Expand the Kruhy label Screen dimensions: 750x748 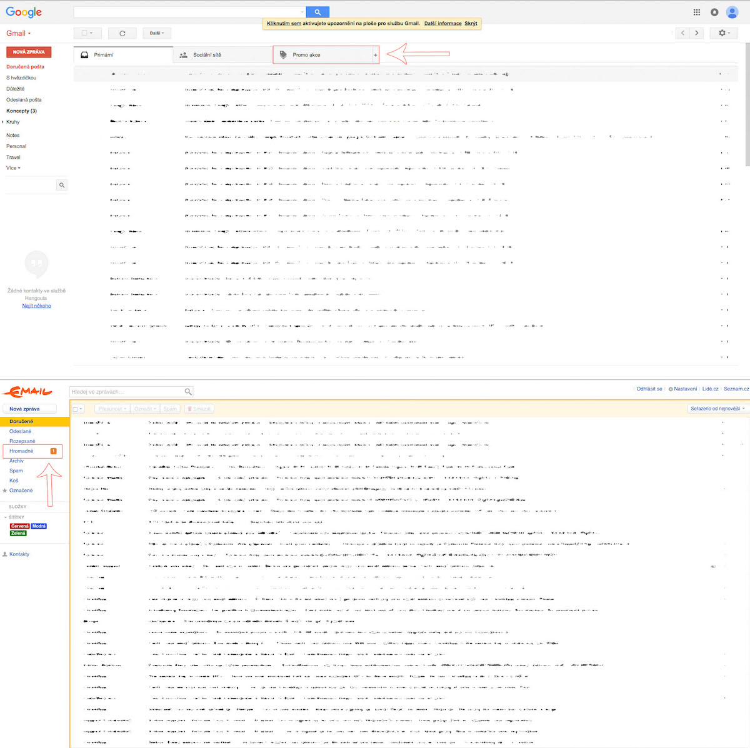(x=3, y=122)
